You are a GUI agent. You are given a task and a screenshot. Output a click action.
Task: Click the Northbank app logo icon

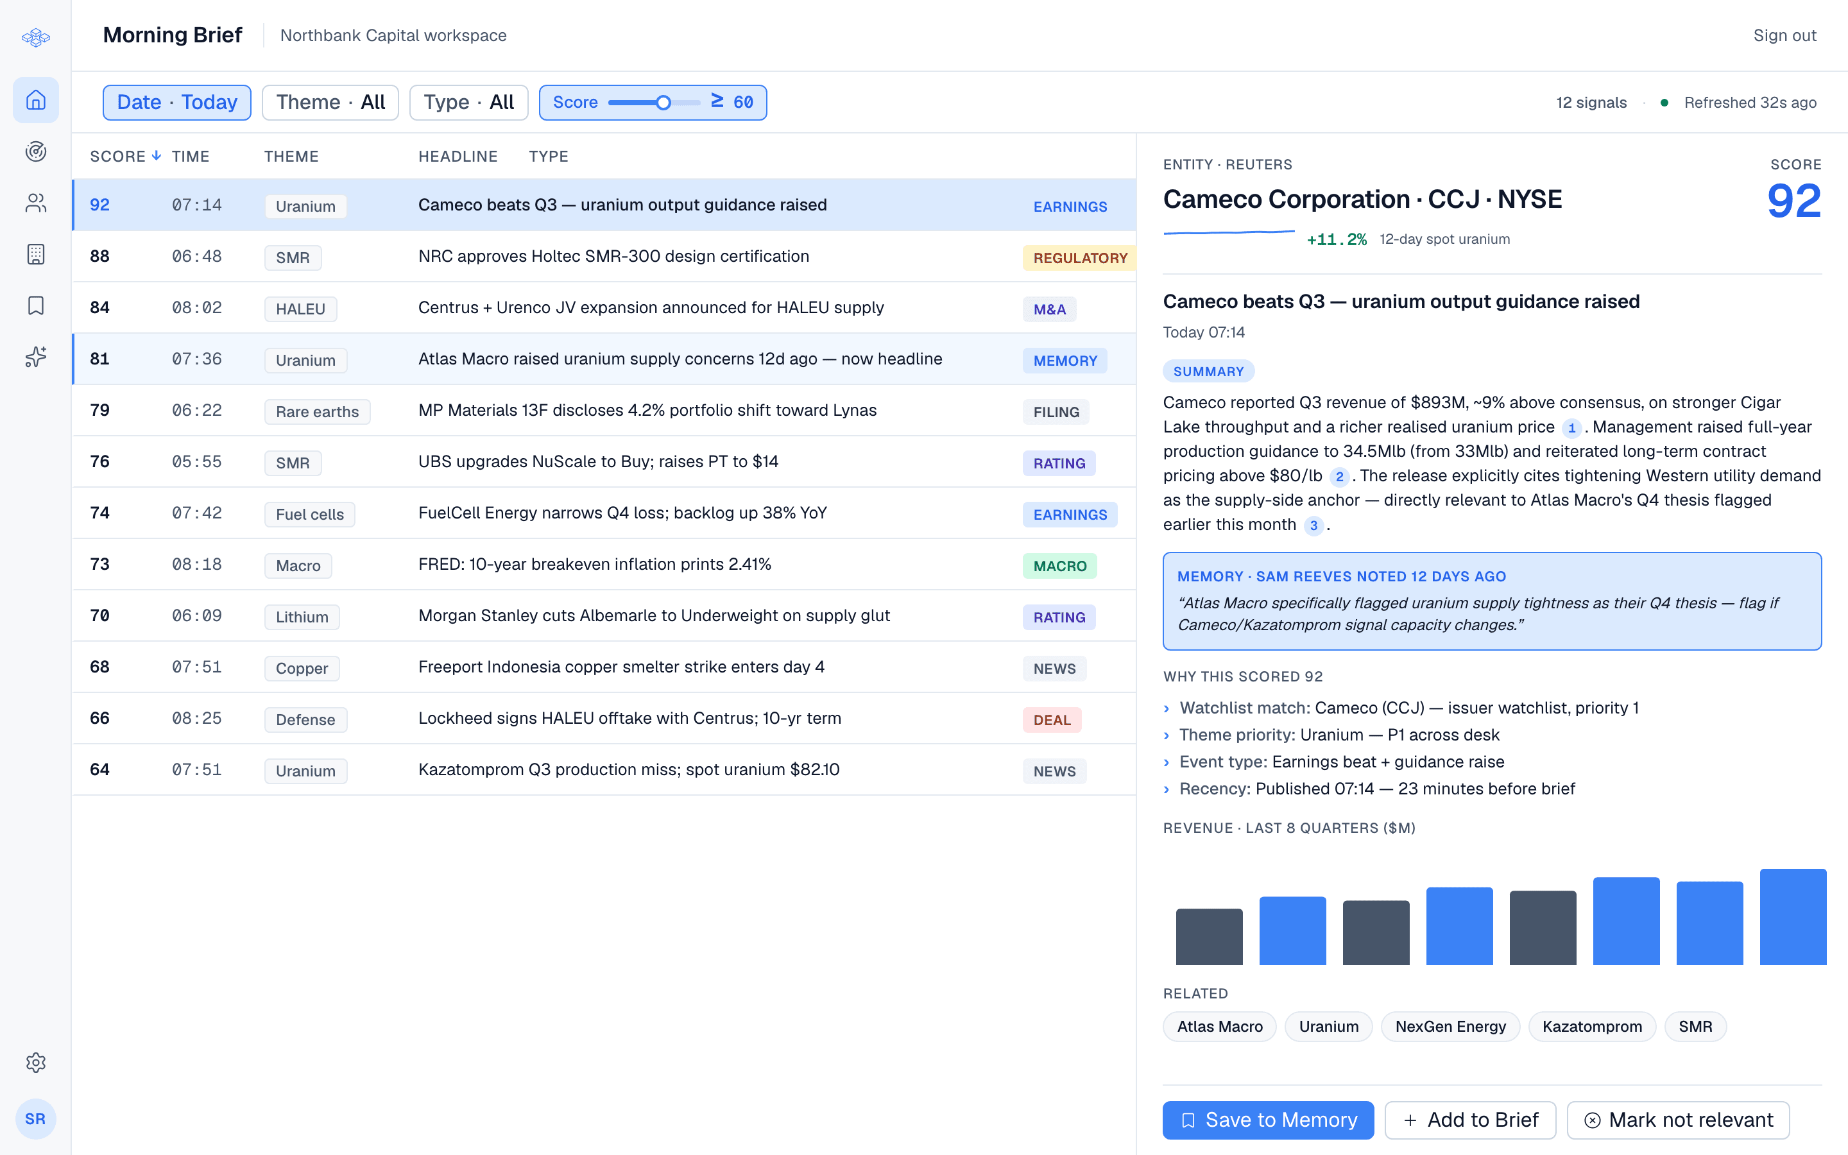(x=36, y=37)
